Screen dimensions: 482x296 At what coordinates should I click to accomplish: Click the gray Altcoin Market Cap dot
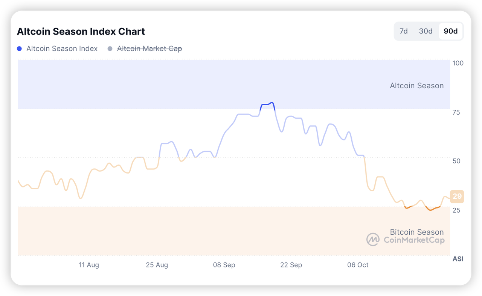[x=110, y=48]
